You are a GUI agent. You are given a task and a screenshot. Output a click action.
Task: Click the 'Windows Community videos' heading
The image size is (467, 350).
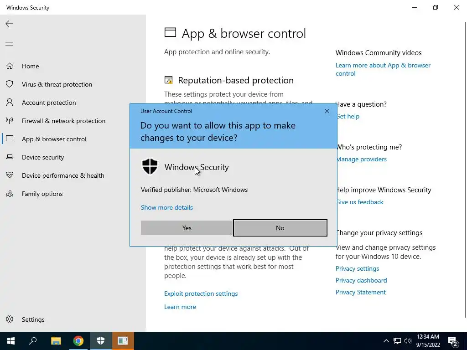click(x=379, y=53)
